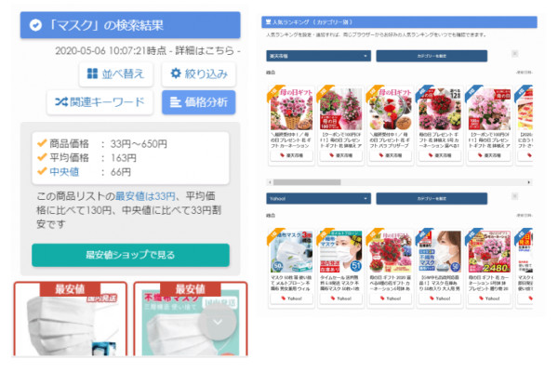The width and height of the screenshot is (558, 372).
Task: Click the left arrow of the ranking scrollbar
Action: 270,182
